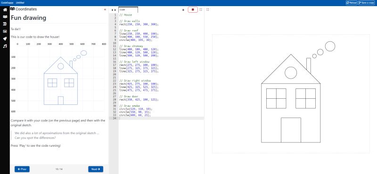Toggle the code panel width arrows

point(114,10)
